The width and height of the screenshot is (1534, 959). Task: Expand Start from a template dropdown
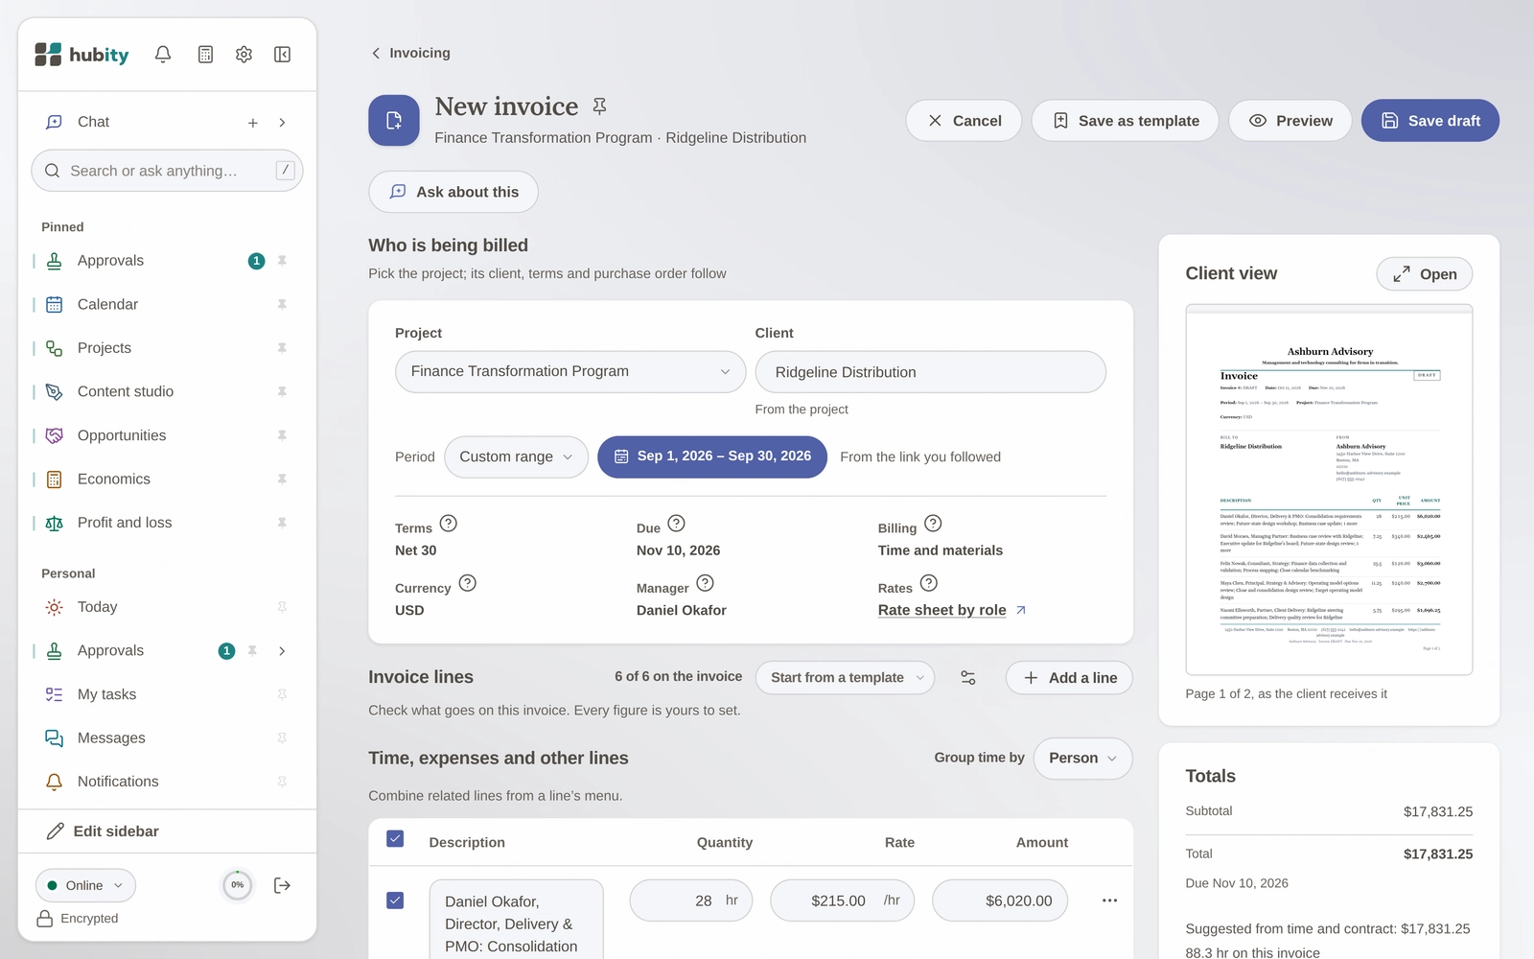coord(846,678)
